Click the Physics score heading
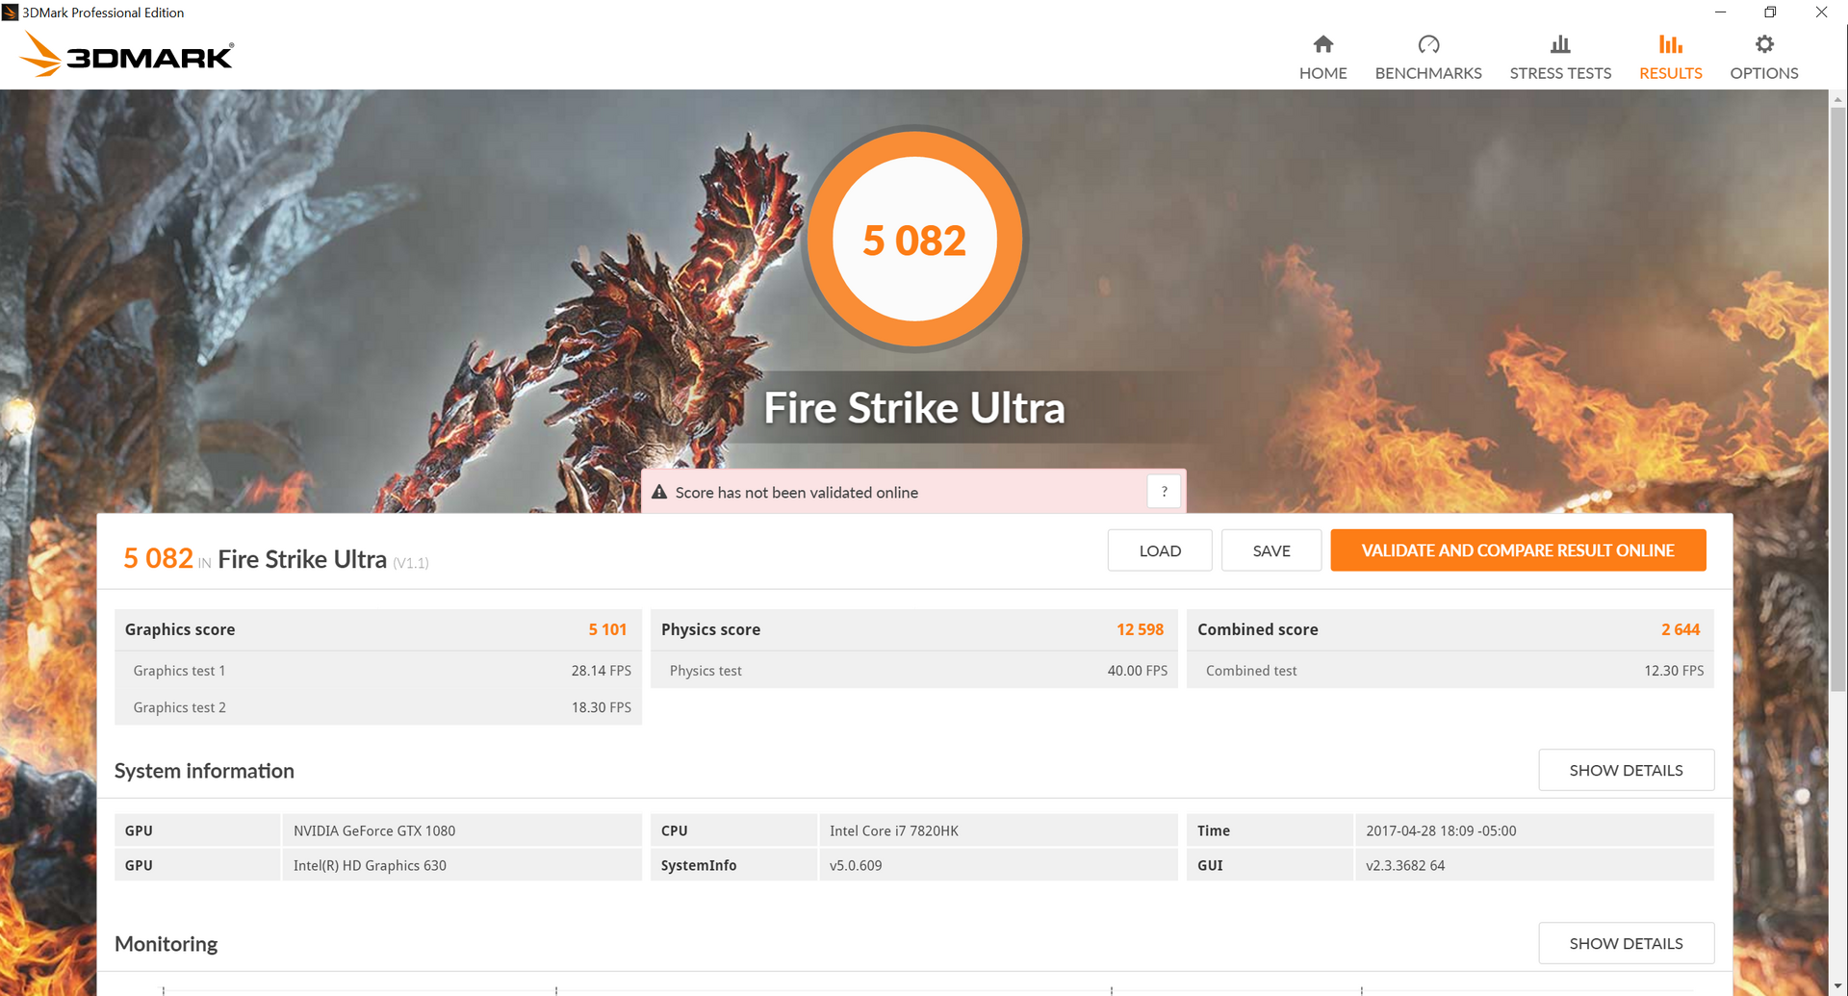This screenshot has width=1848, height=996. coord(710,629)
